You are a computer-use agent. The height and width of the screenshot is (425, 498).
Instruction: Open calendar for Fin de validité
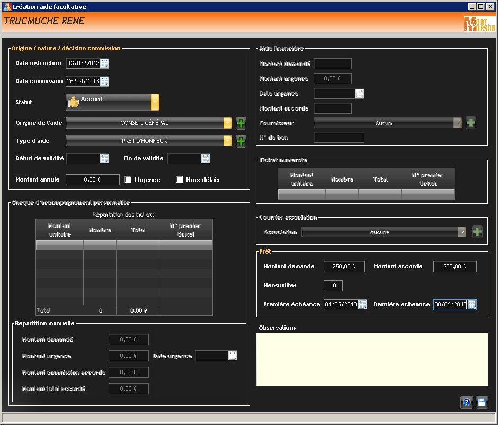click(x=206, y=158)
